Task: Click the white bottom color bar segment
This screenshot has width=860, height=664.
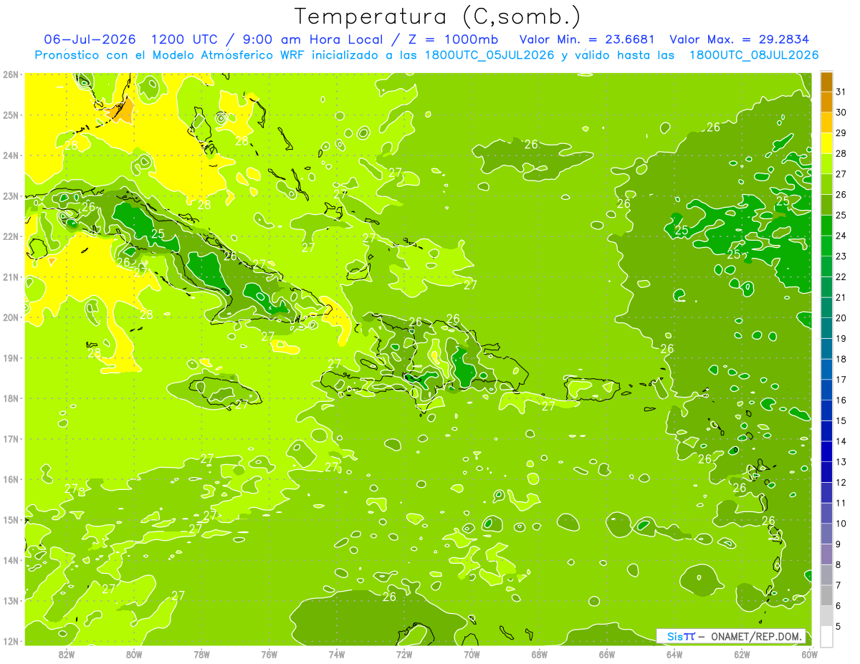Action: tap(826, 635)
